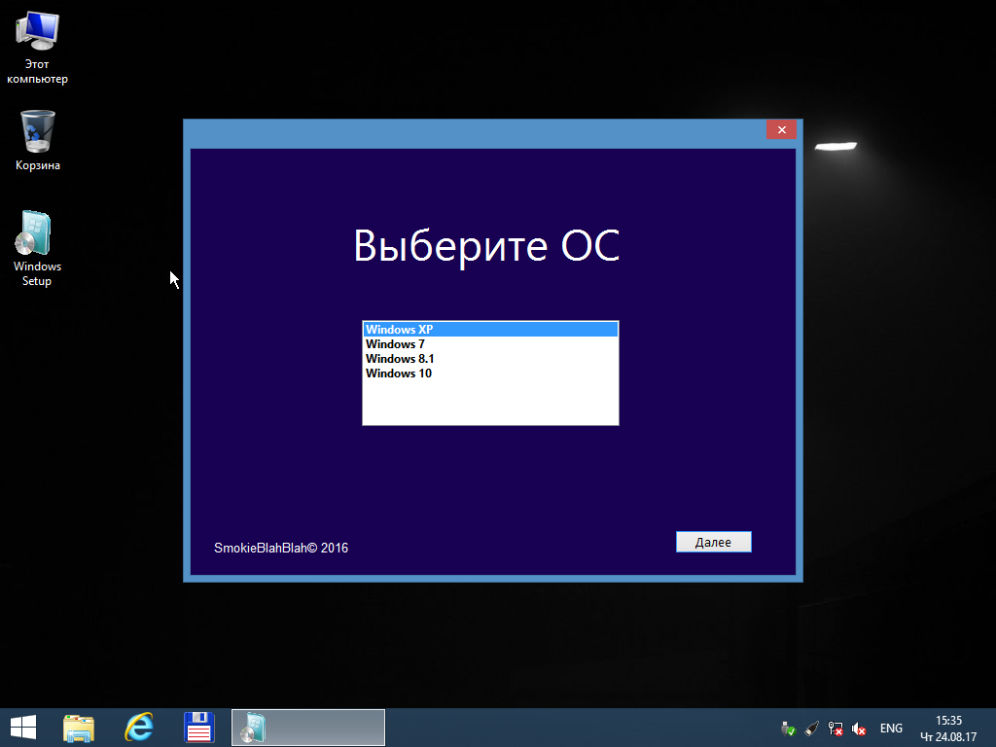The image size is (996, 747).
Task: Open the floppy disk app on the taskbar
Action: point(198,727)
